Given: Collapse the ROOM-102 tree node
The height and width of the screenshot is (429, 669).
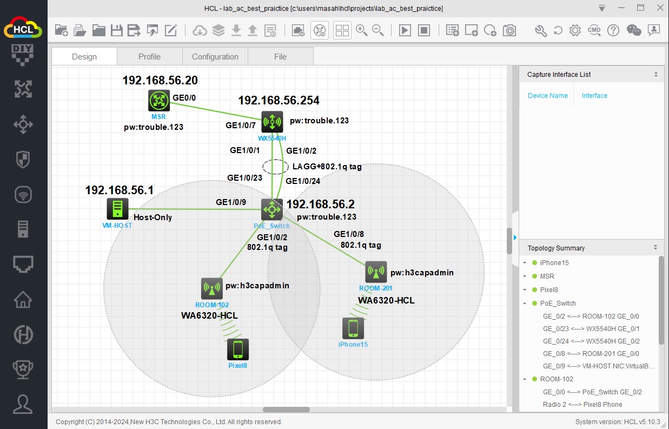Looking at the screenshot, I should click(x=524, y=379).
